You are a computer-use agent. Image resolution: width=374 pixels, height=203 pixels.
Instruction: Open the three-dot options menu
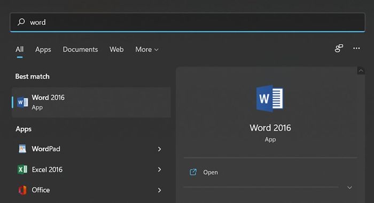click(356, 49)
